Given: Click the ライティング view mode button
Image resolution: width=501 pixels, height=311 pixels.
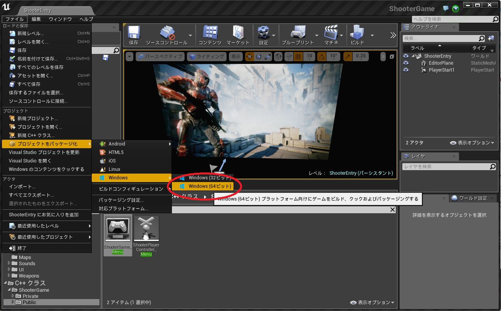Looking at the screenshot, I should pyautogui.click(x=207, y=57).
